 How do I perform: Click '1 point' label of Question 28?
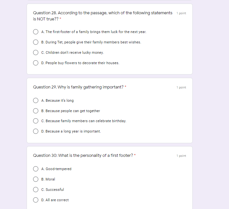(181, 13)
